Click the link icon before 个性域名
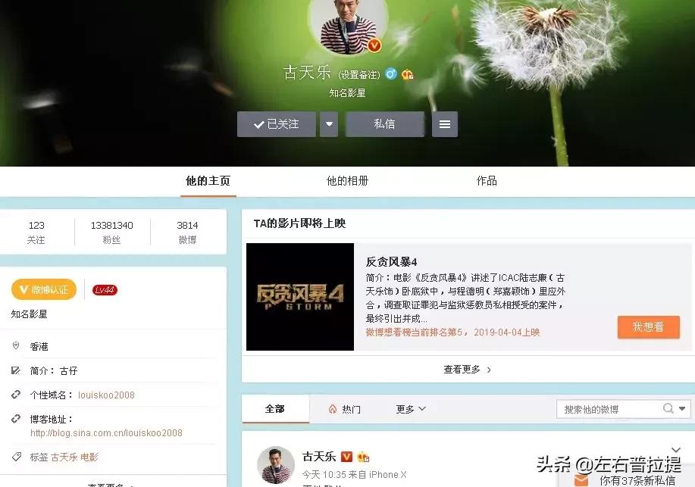Screen dimensions: 695x487 [x=15, y=394]
